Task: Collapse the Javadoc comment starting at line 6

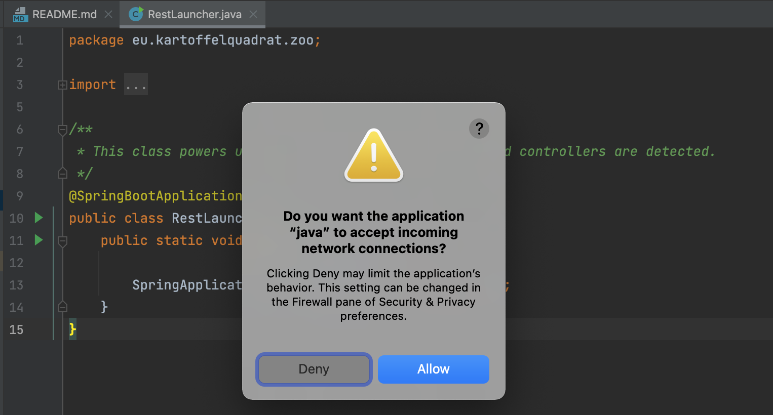Action: (x=63, y=130)
